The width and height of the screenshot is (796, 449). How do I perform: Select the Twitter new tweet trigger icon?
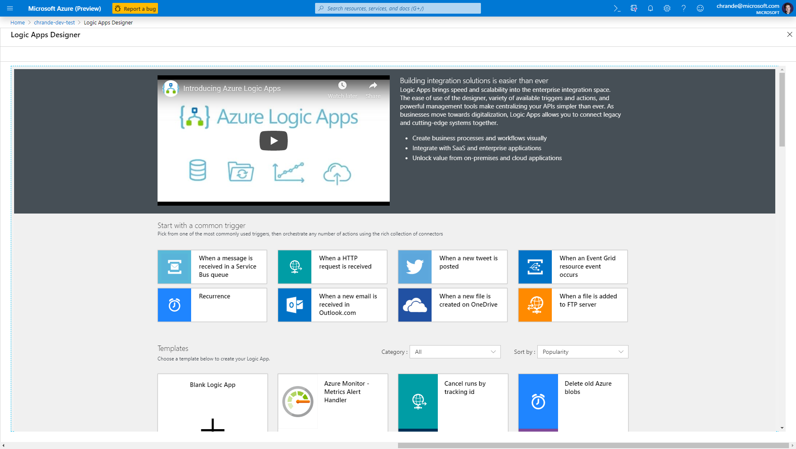pos(415,267)
